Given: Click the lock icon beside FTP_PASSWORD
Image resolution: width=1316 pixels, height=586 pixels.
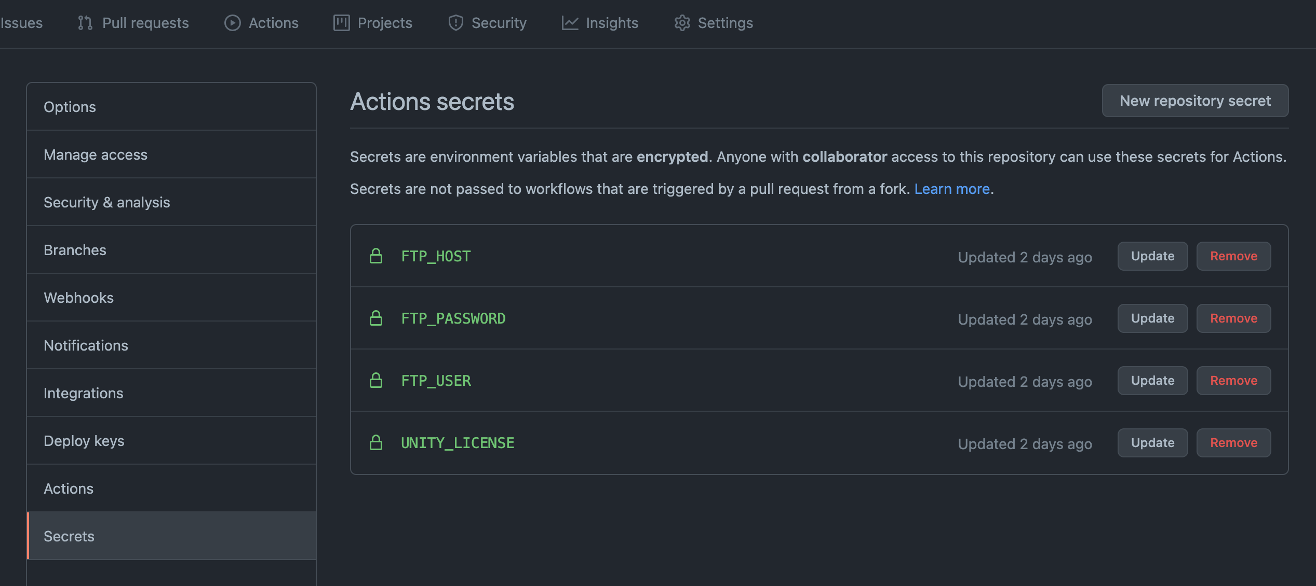Looking at the screenshot, I should [x=376, y=318].
